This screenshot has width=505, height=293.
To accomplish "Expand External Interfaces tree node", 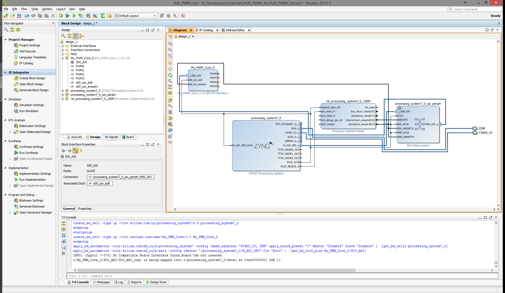I will (63, 46).
